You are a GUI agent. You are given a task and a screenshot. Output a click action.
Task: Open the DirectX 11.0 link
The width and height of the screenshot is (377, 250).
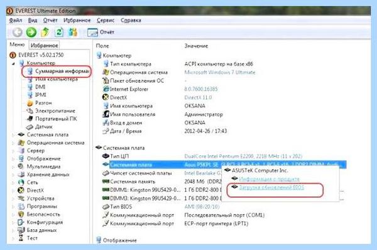pyautogui.click(x=198, y=98)
